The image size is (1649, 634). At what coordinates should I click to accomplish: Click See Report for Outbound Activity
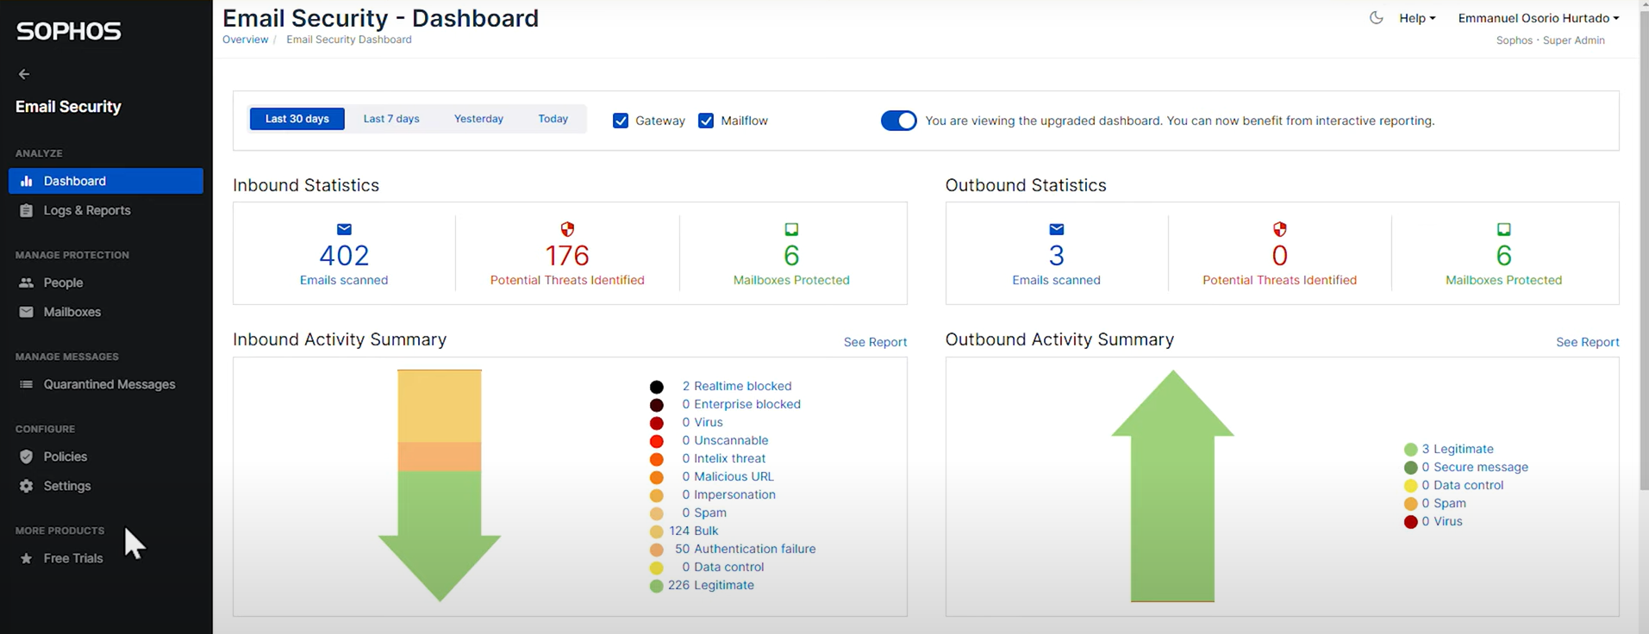pyautogui.click(x=1588, y=342)
